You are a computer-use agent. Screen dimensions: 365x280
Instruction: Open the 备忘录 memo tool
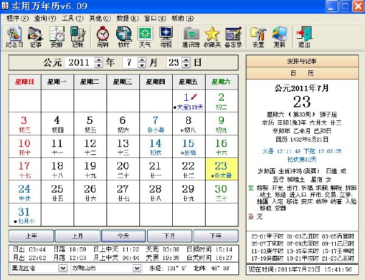click(x=233, y=37)
